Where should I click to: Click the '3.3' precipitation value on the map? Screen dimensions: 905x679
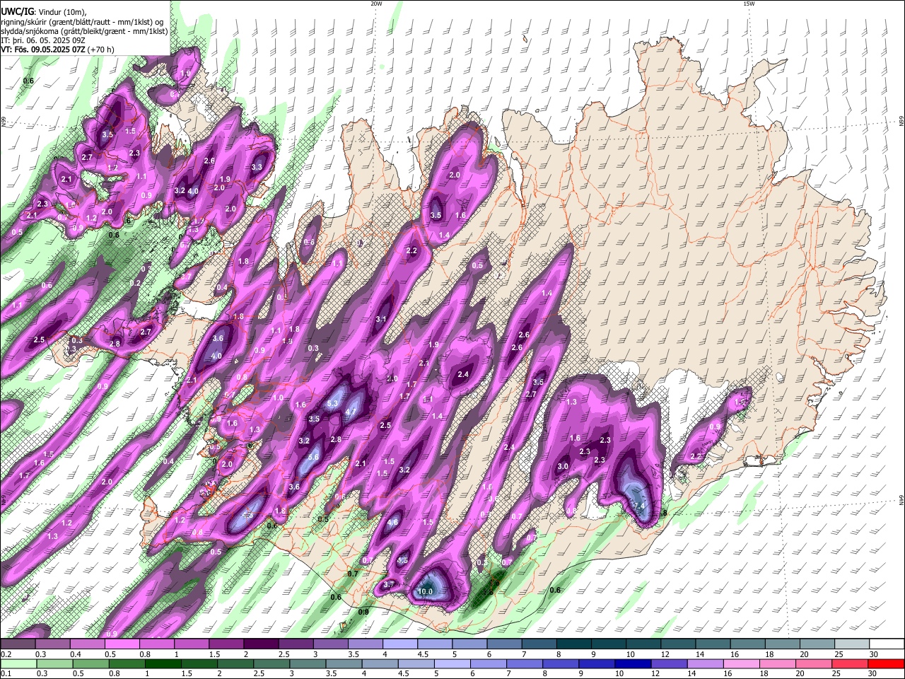pyautogui.click(x=257, y=168)
